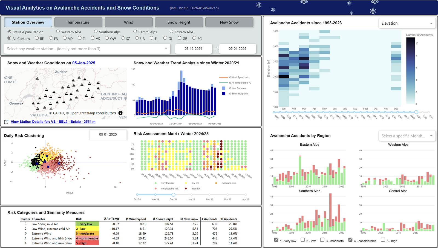
Task: Click the external link icon beside station details
Action: [6, 122]
